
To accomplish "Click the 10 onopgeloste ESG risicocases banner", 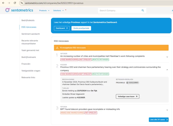I will click(x=111, y=48).
